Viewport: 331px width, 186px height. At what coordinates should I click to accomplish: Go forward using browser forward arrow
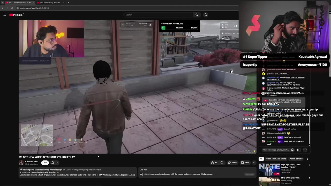tap(7, 8)
